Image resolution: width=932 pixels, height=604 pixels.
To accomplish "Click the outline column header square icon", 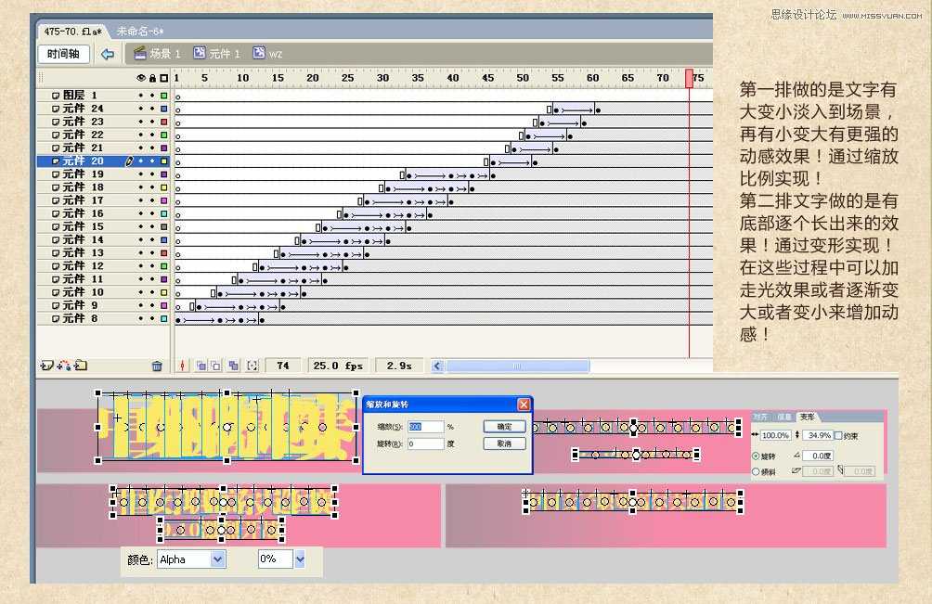I will click(x=164, y=78).
